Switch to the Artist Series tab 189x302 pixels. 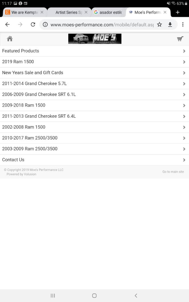[69, 12]
